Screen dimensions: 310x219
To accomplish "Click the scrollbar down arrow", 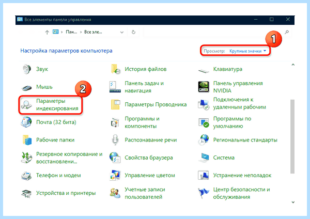I will point(293,202).
